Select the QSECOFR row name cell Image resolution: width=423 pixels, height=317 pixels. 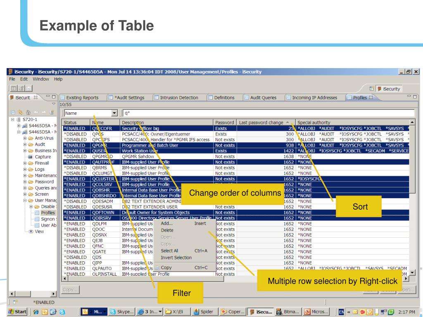point(105,129)
